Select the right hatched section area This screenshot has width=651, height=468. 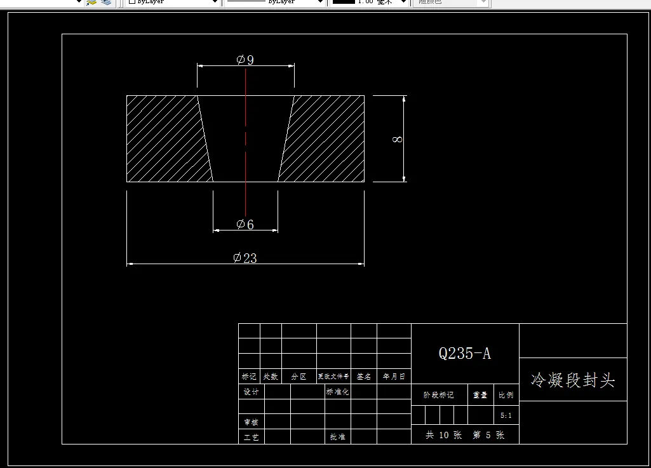coord(325,138)
